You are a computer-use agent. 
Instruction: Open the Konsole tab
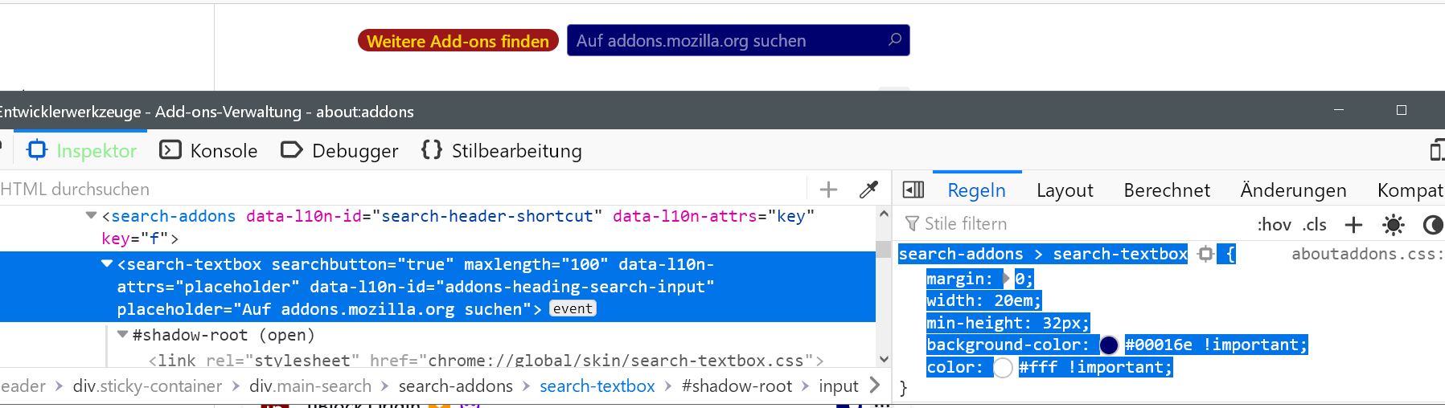(209, 151)
